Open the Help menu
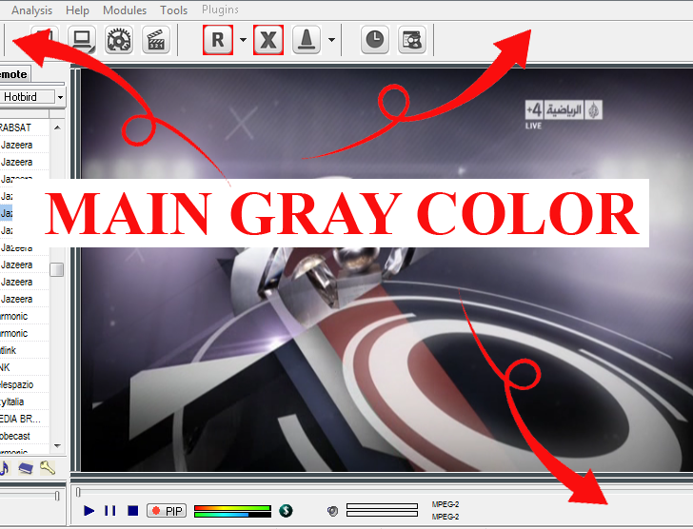 coord(77,10)
